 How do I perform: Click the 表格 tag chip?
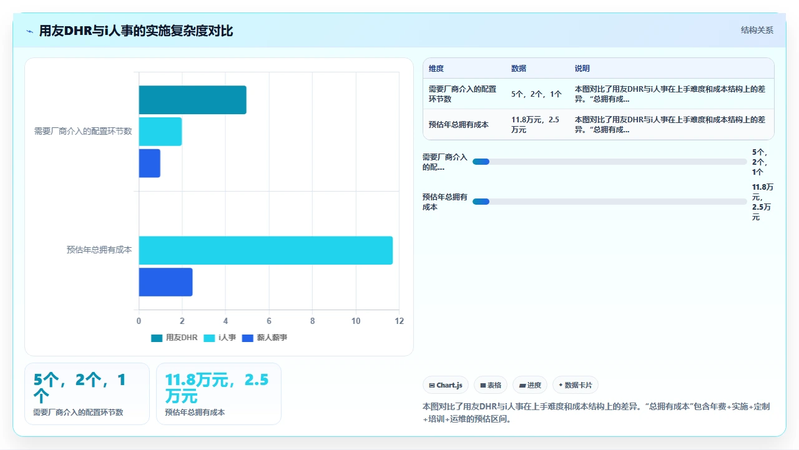pyautogui.click(x=491, y=385)
